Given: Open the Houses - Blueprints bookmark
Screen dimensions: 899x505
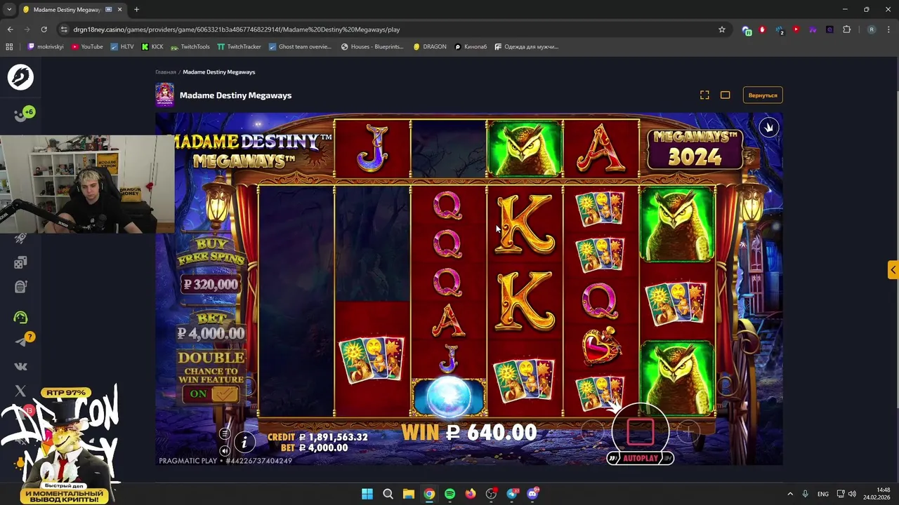Looking at the screenshot, I should (372, 47).
